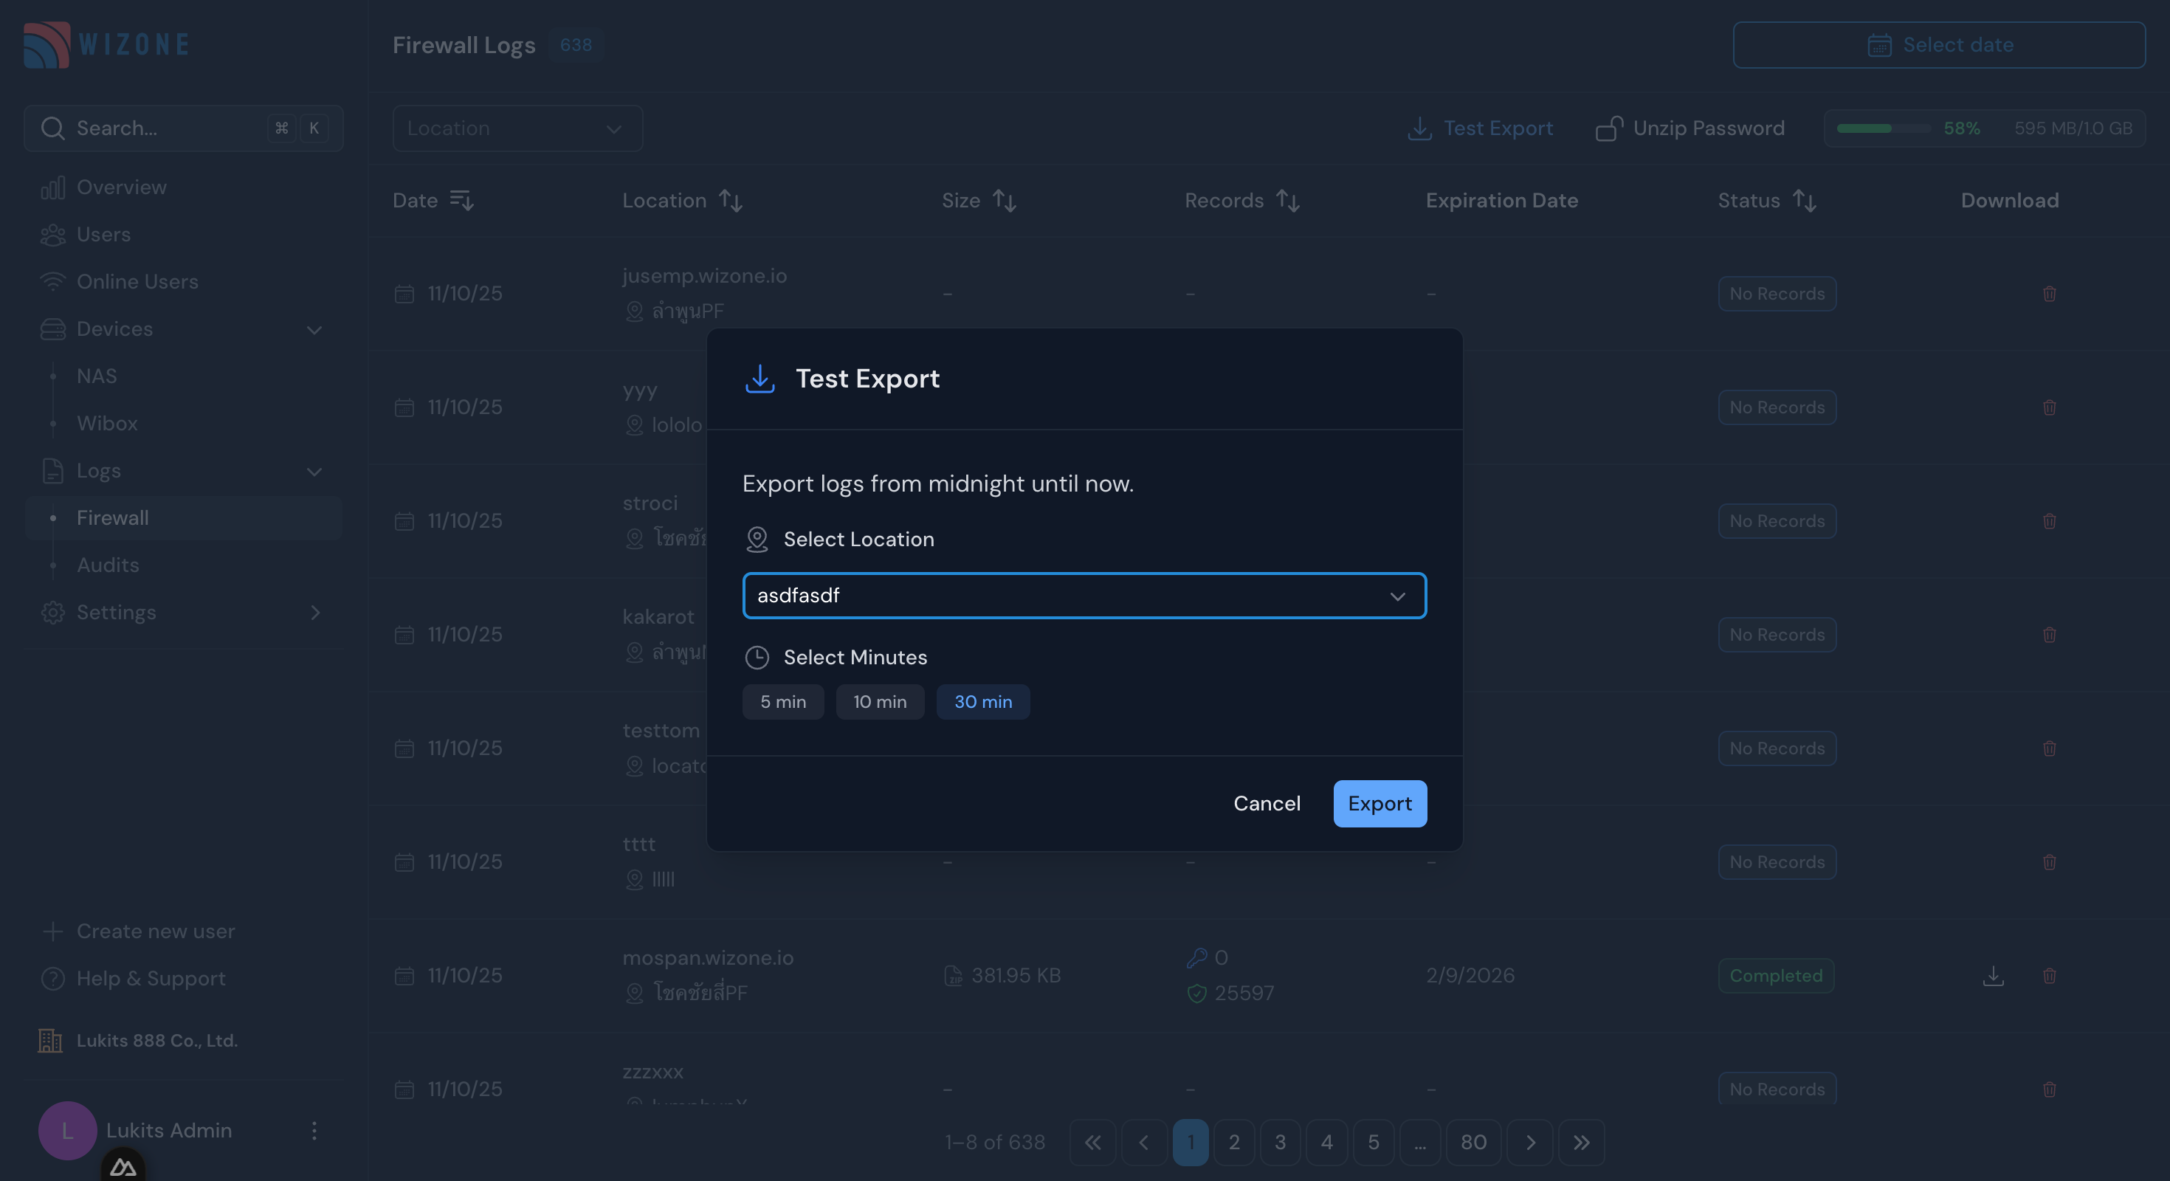Expand the Devices section in sidebar
Image resolution: width=2170 pixels, height=1181 pixels.
[314, 329]
